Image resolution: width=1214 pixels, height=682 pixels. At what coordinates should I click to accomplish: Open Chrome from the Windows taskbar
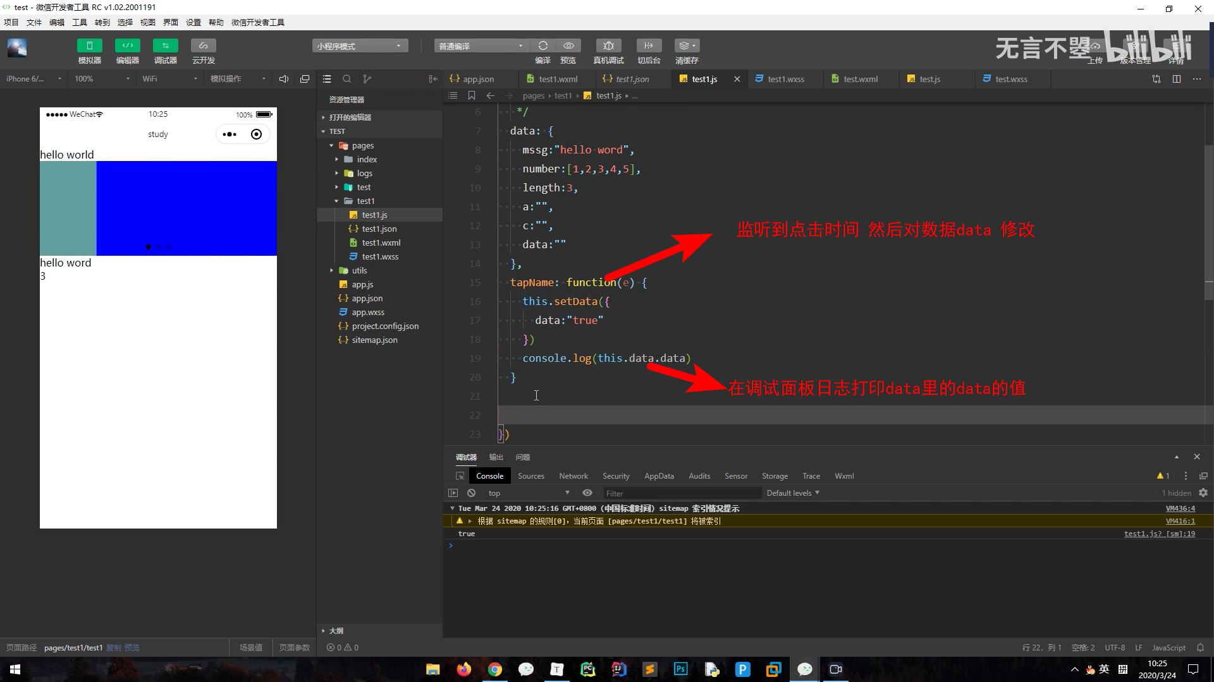coord(495,669)
